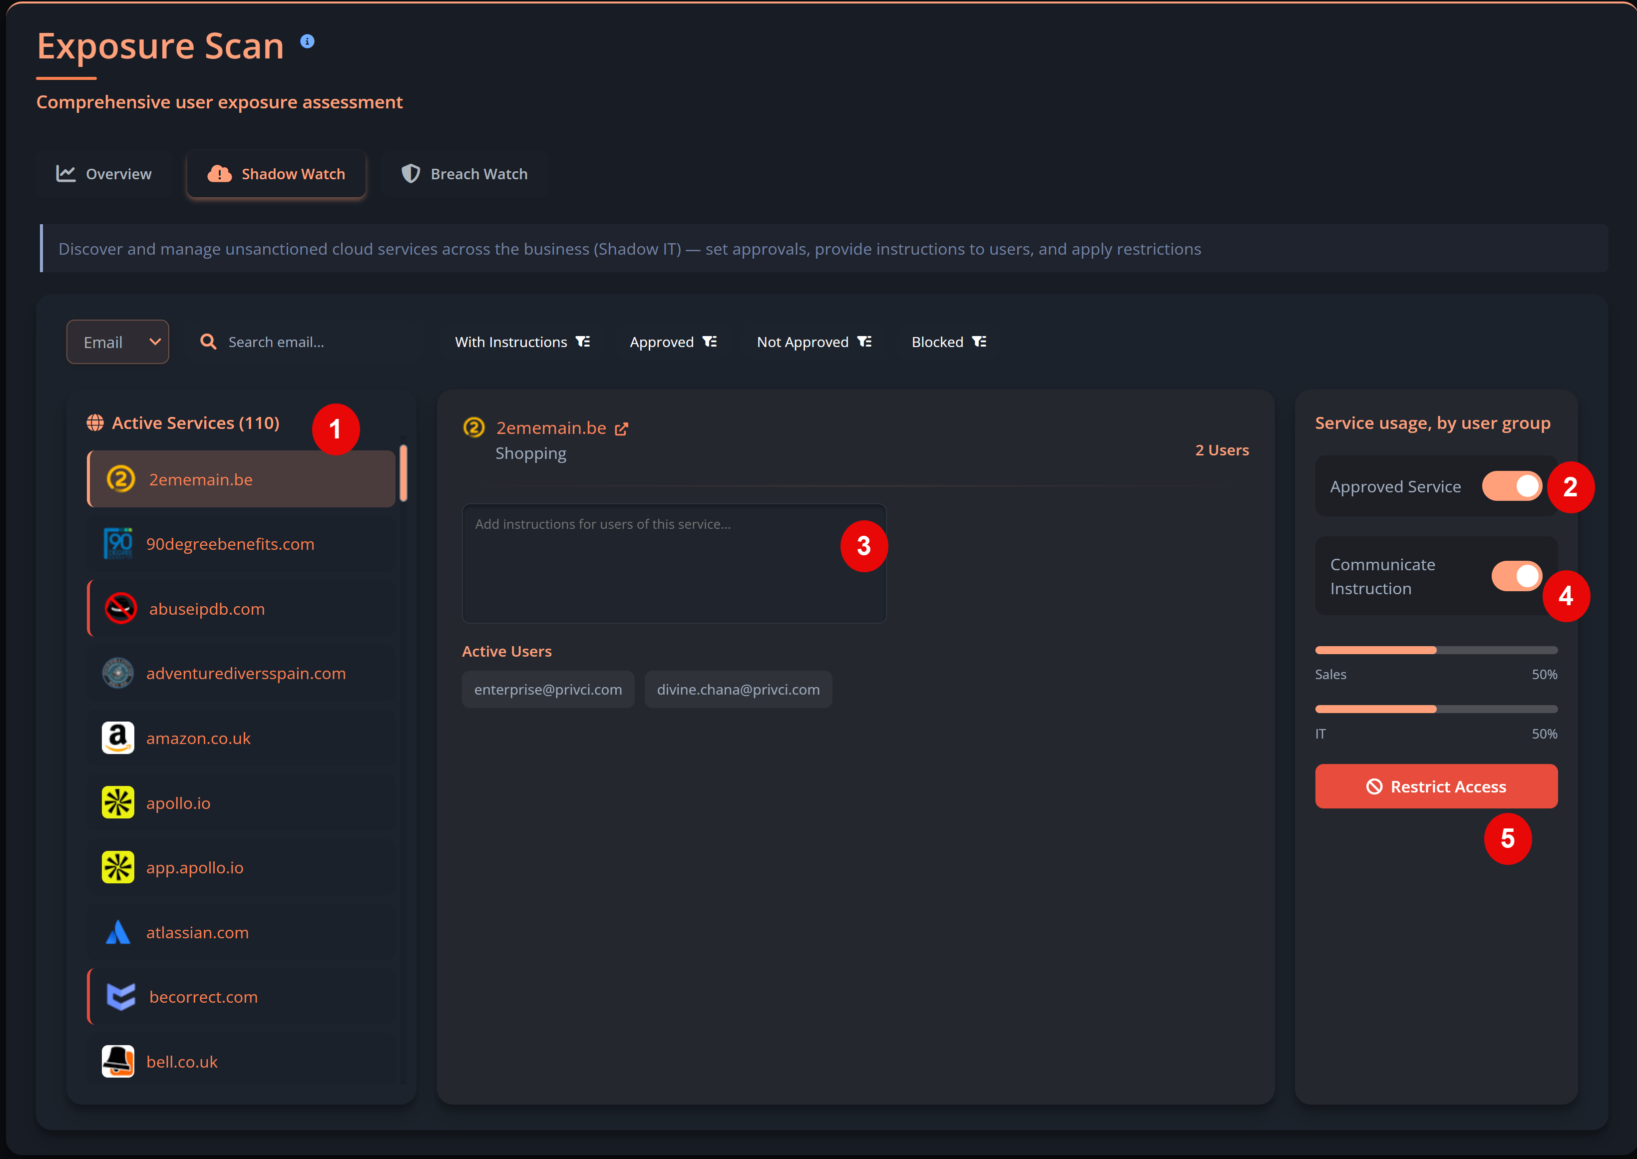Click the enterprise@privci.com user chip
The height and width of the screenshot is (1159, 1637).
coord(548,690)
